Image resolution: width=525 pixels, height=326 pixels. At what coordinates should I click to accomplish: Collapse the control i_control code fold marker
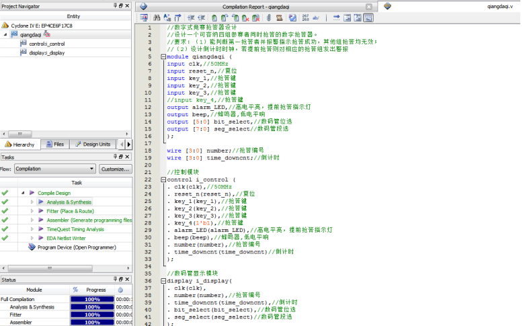tap(163, 179)
